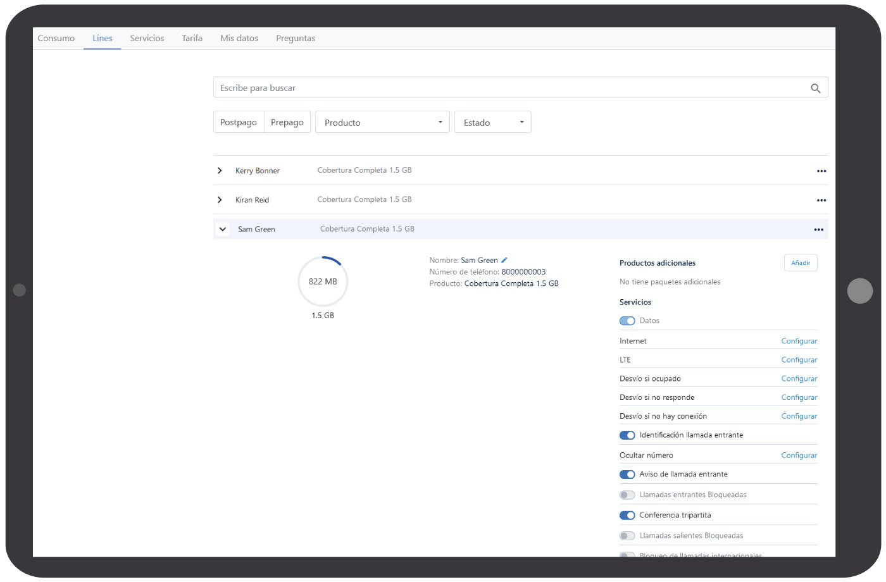
Task: Open Kerry Bonner's three-dot options menu
Action: pos(821,171)
